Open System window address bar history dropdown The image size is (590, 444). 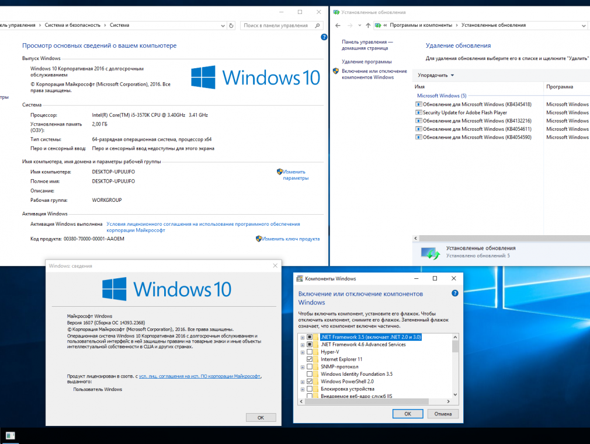coord(223,26)
